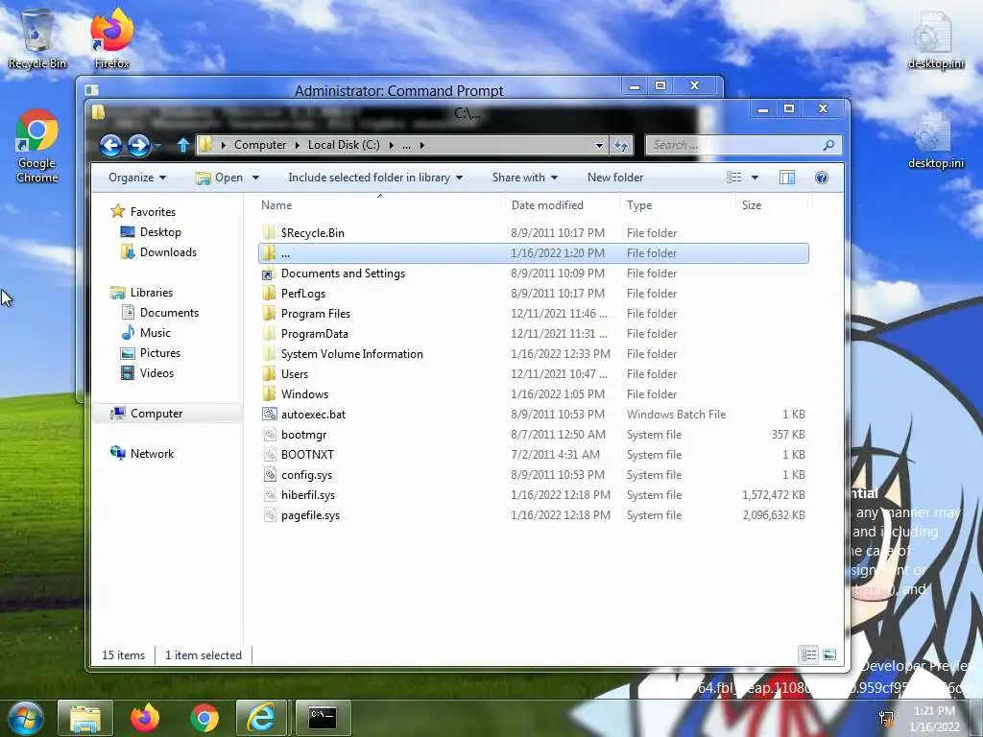Open the Windows Start orb
Screen dimensions: 983x737
point(25,718)
